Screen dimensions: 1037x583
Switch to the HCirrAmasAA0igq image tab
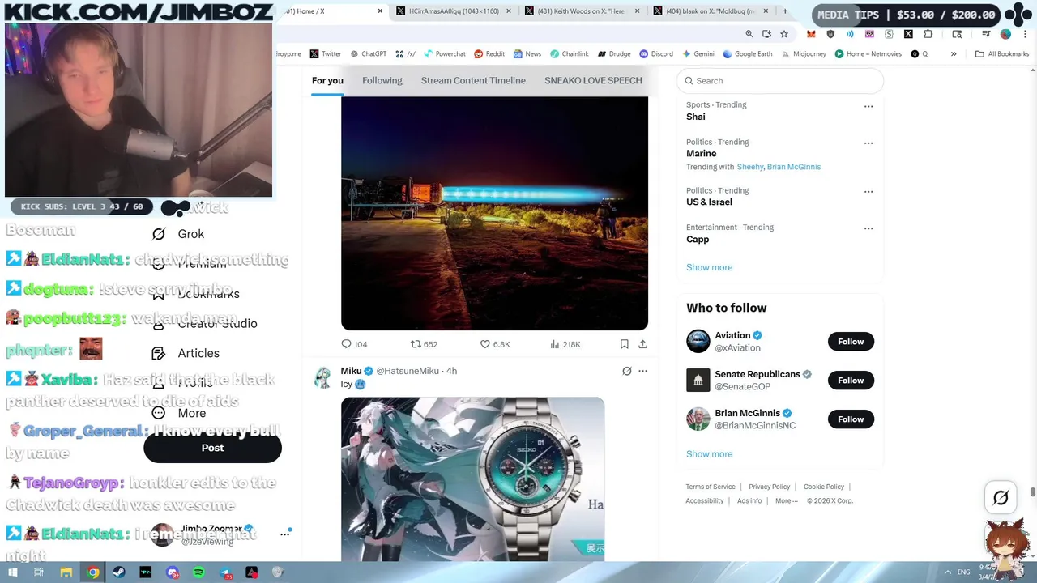coord(453,11)
